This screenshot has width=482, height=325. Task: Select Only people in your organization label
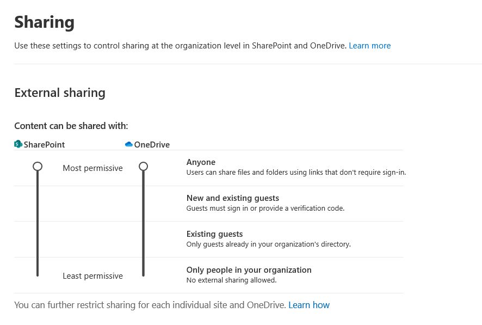pos(249,270)
